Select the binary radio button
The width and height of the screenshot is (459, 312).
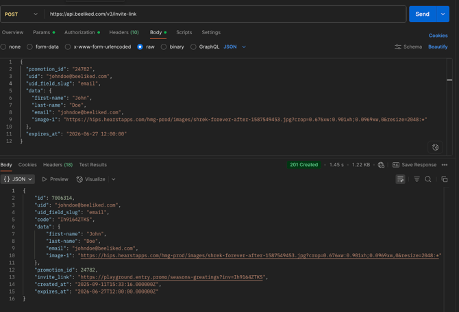tap(164, 47)
